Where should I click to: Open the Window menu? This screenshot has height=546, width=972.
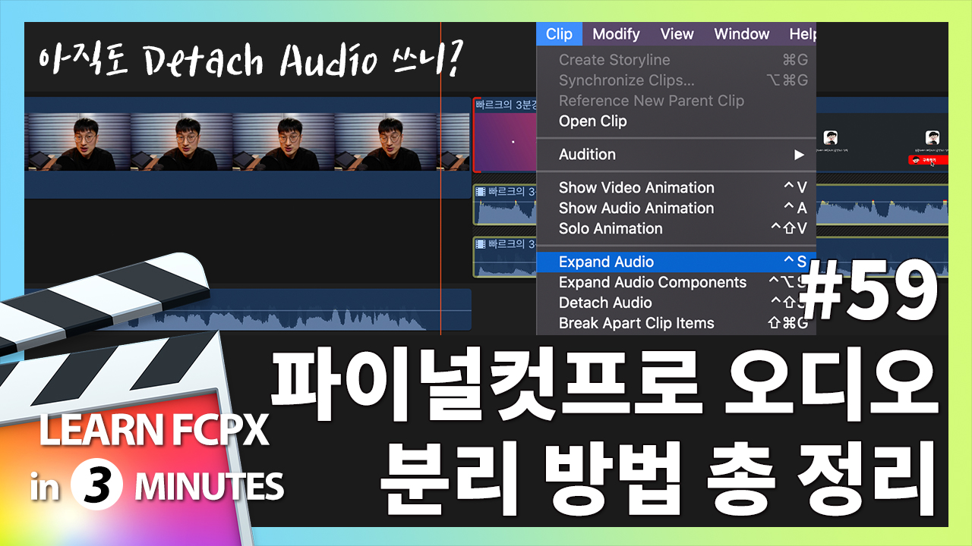742,34
